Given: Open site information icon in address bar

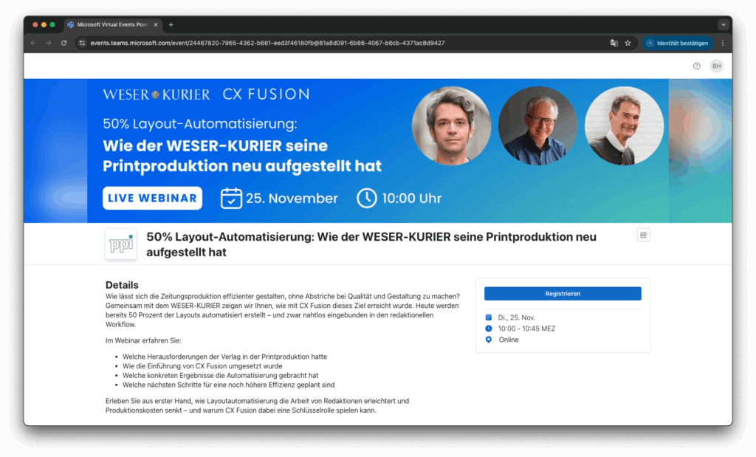Looking at the screenshot, I should pos(83,43).
